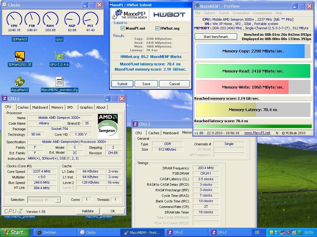Screen dimensions: 317x237
Task: Open the Windows Start menu
Action: click(x=15, y=232)
